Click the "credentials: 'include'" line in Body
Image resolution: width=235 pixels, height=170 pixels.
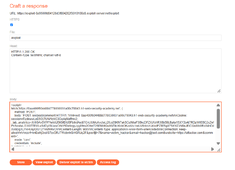[28, 143]
